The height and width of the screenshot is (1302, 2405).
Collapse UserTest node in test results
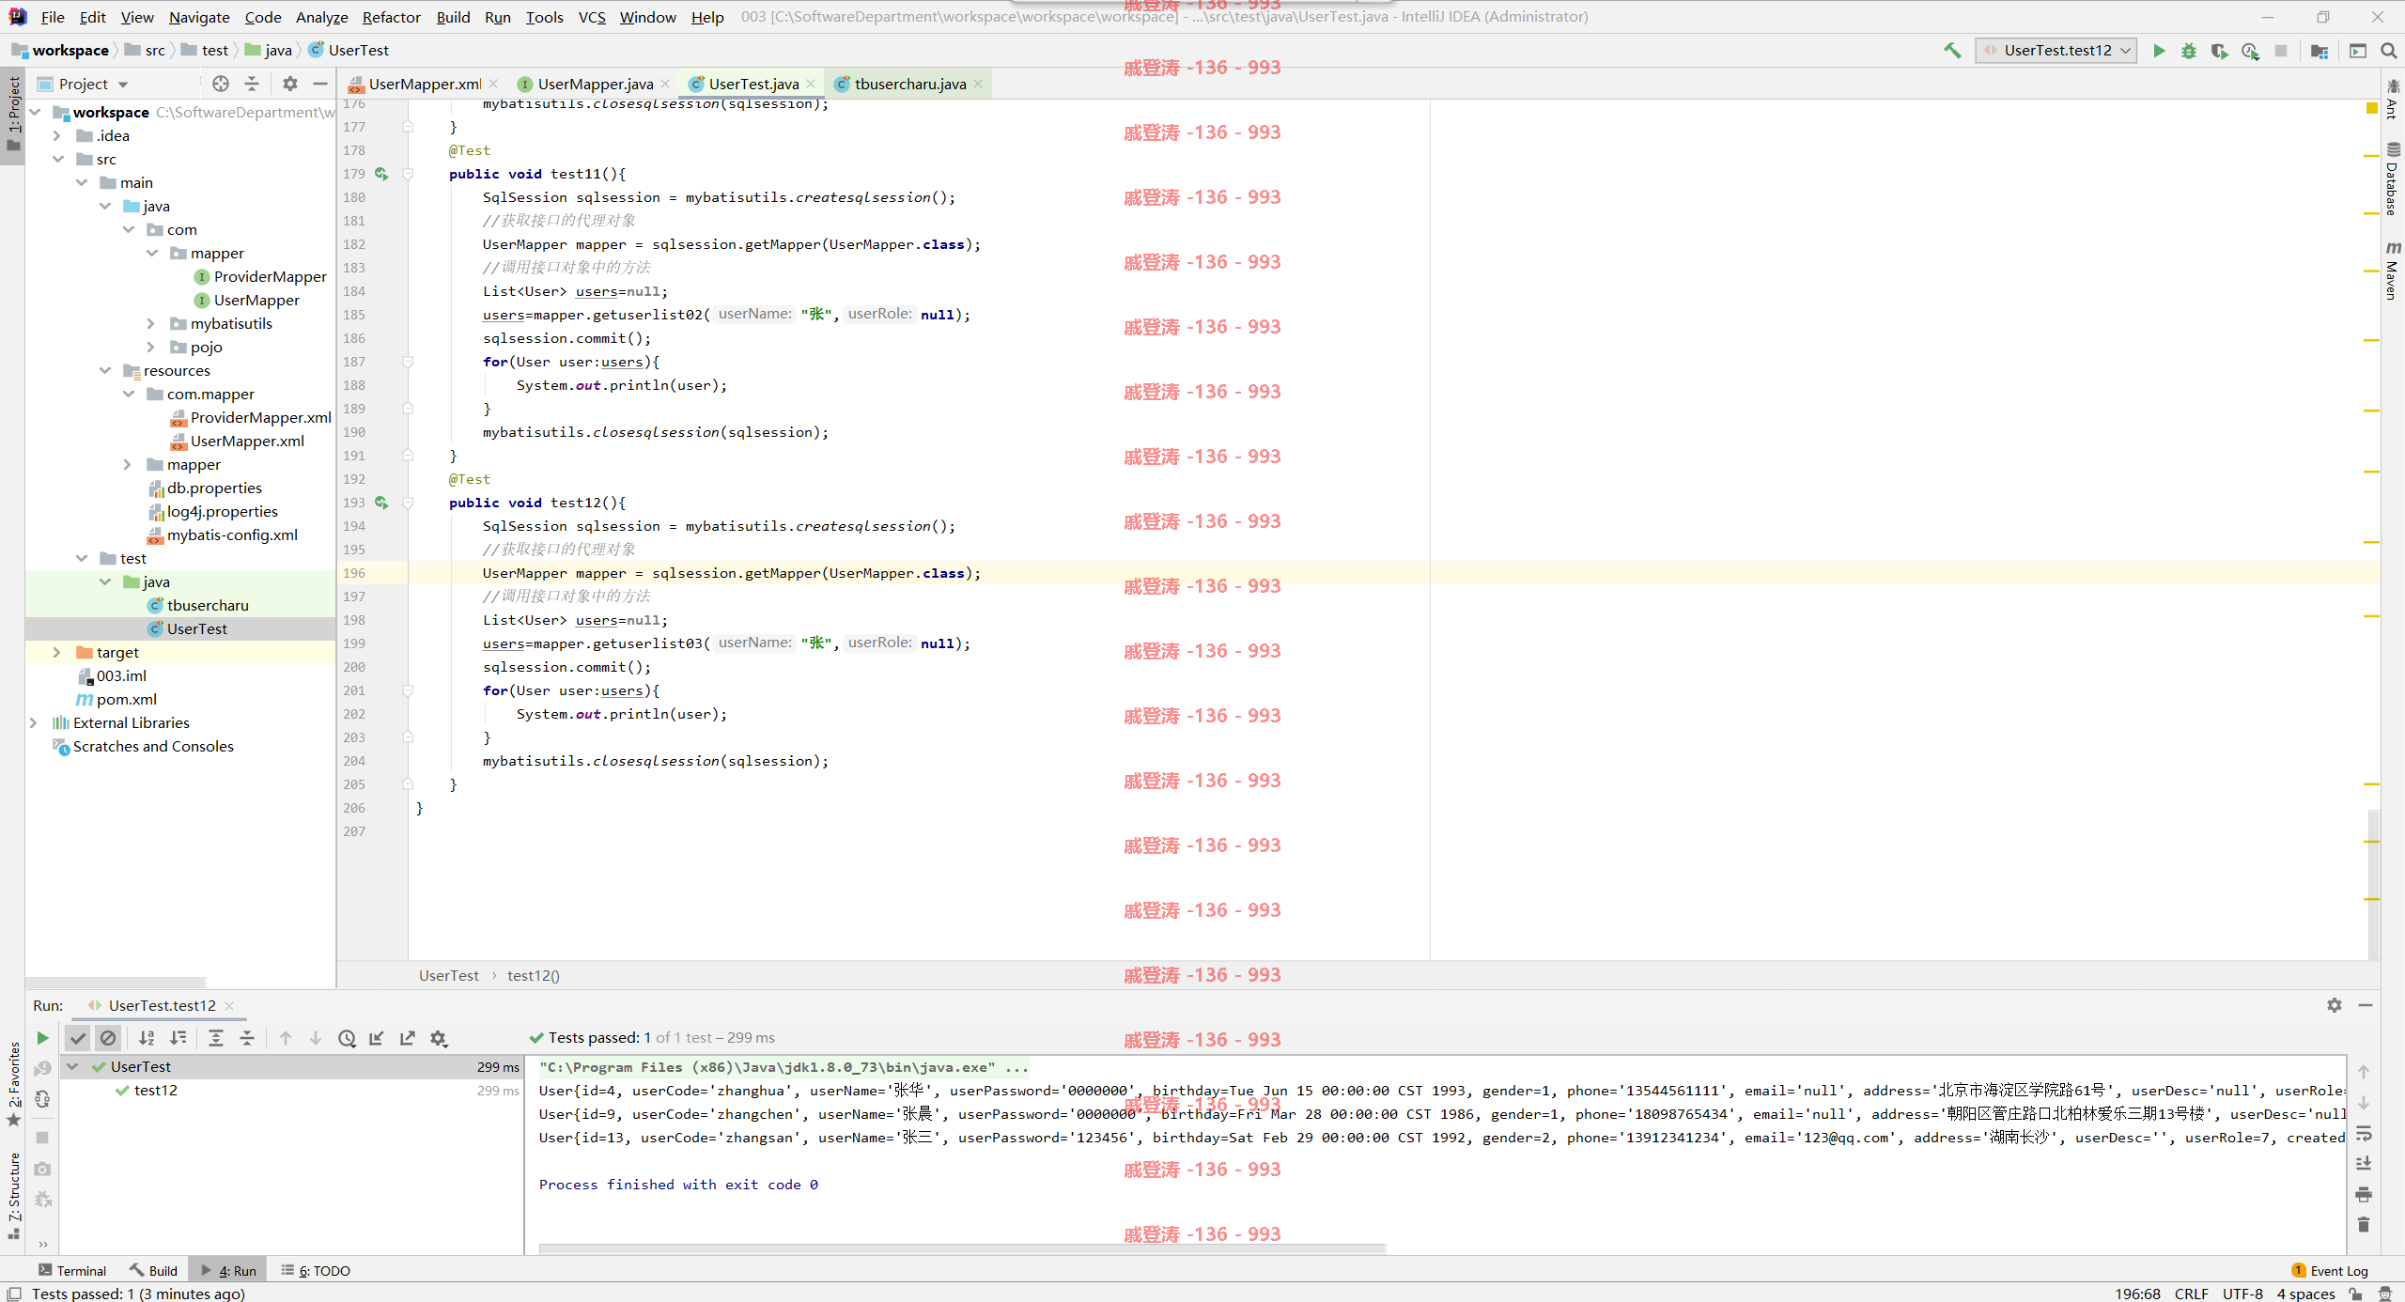(x=73, y=1066)
